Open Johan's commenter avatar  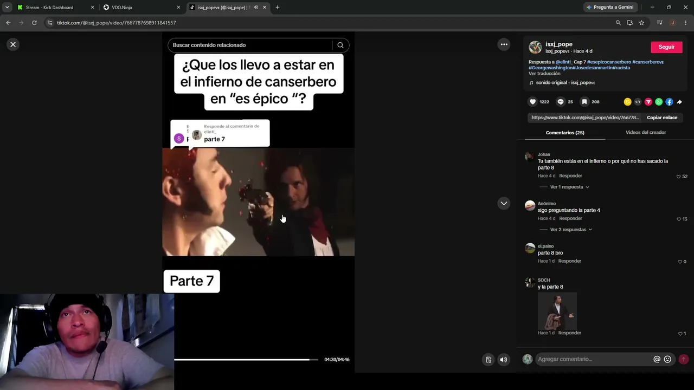click(x=530, y=157)
